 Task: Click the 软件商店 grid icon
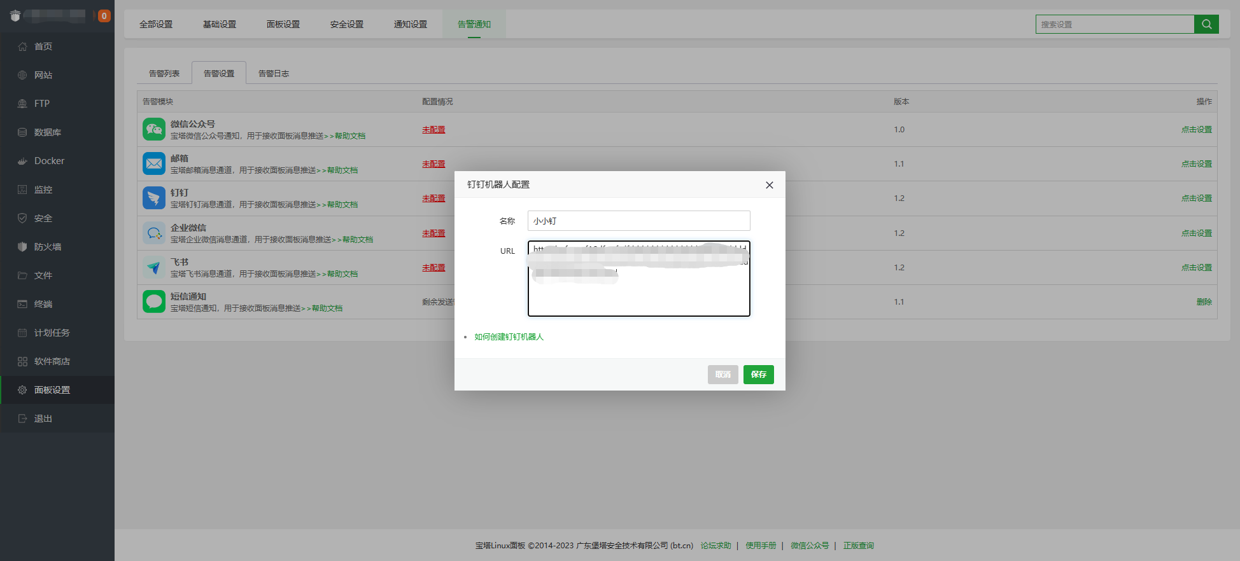pyautogui.click(x=22, y=361)
